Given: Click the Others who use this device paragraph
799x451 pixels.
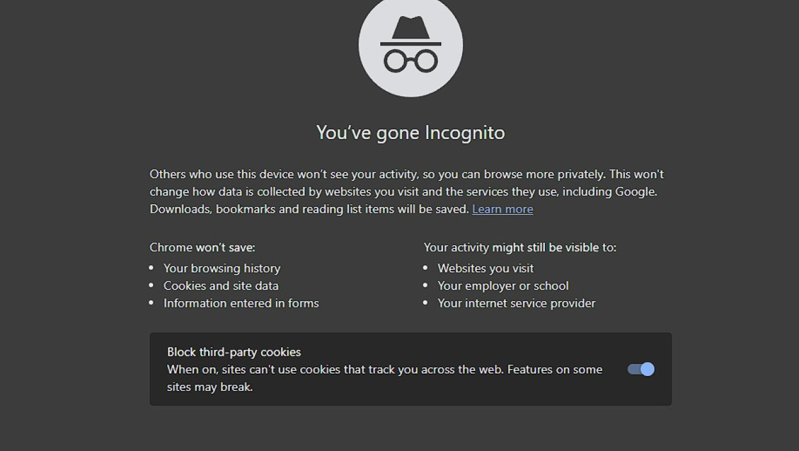Looking at the screenshot, I should [407, 192].
